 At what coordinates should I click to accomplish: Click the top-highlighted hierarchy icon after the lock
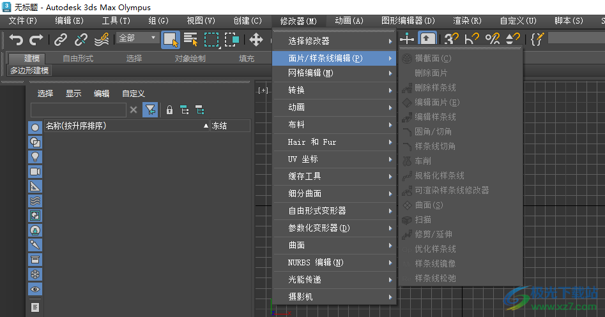point(185,110)
